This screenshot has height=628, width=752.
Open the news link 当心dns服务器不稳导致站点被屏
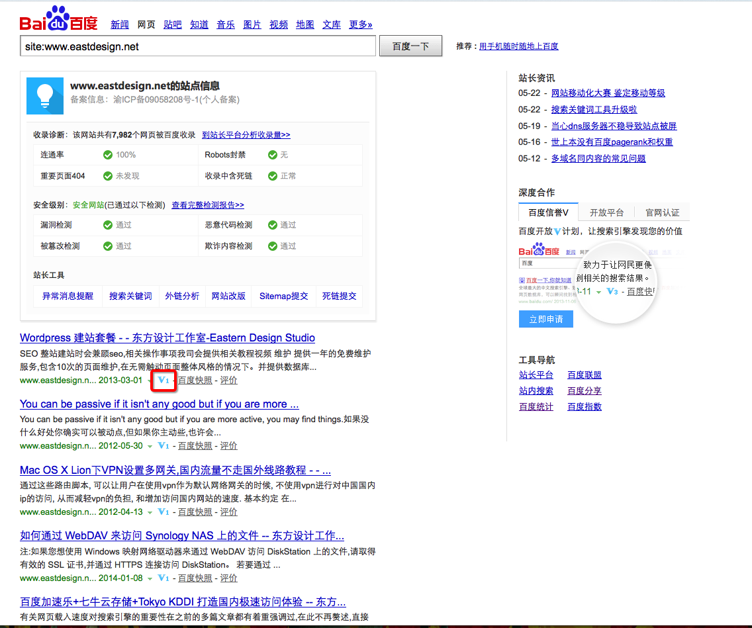pyautogui.click(x=614, y=126)
